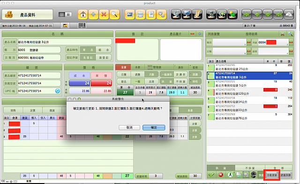
Task: Click the 關鍵 search field containing 0094
Action: pos(273,42)
